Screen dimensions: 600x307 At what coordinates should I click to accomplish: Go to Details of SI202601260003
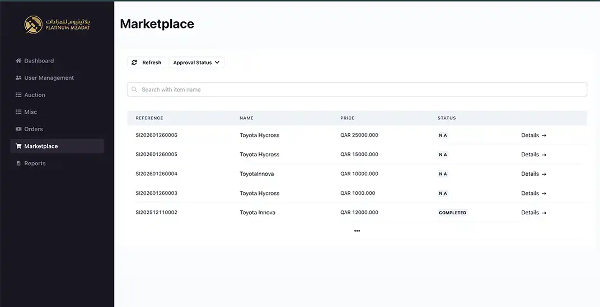(x=533, y=193)
